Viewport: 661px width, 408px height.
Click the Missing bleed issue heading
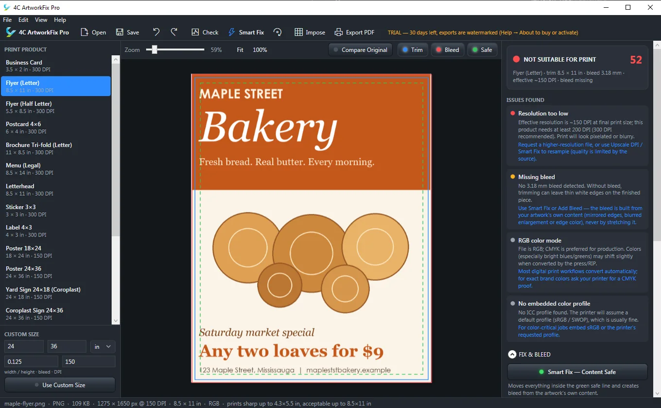point(536,177)
